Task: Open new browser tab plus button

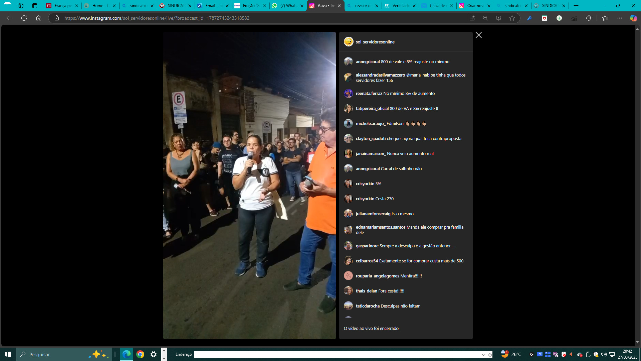Action: tap(576, 6)
